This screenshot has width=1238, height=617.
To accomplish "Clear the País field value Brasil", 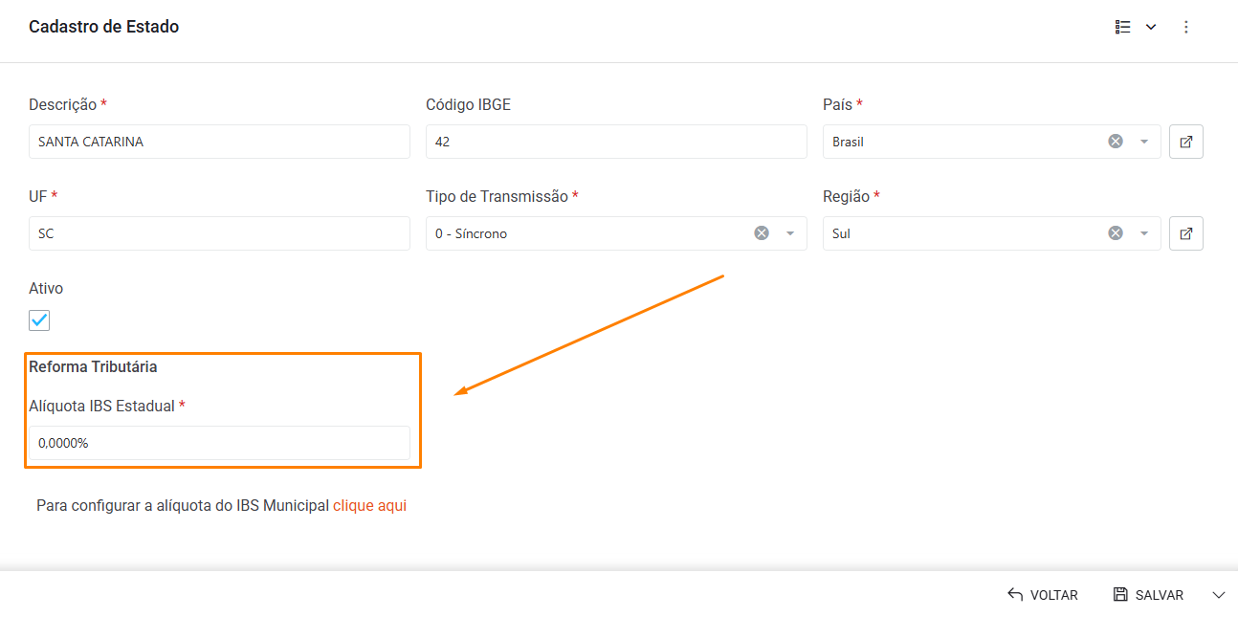I will coord(1116,142).
